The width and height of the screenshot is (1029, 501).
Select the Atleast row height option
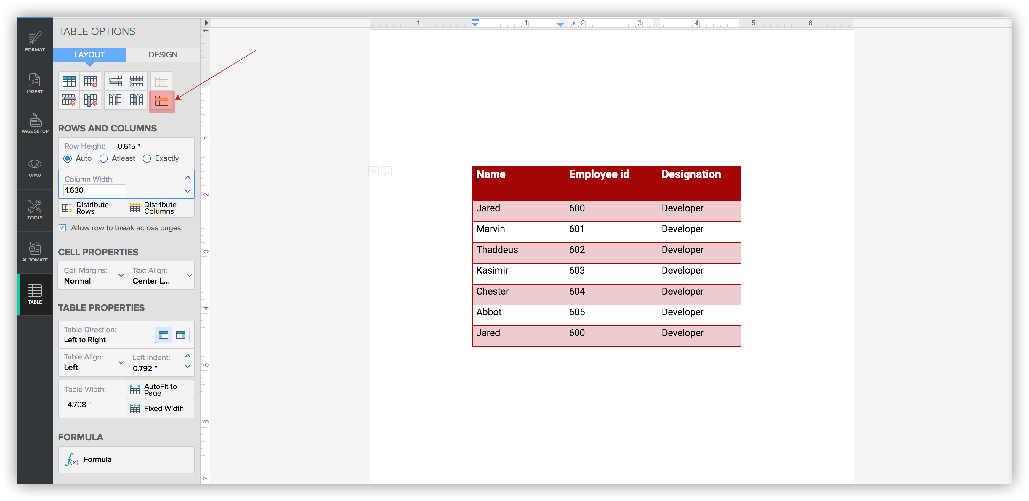pyautogui.click(x=104, y=158)
